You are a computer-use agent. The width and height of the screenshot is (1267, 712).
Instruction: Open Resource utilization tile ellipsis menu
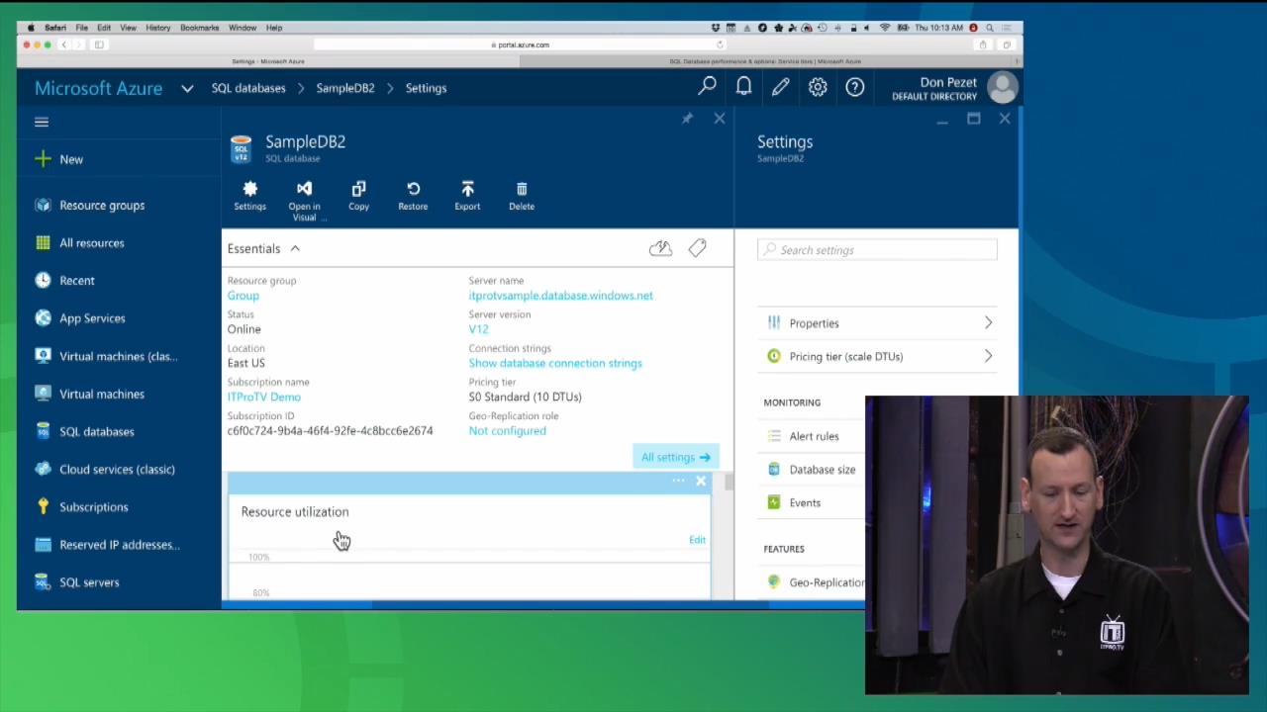(x=678, y=482)
